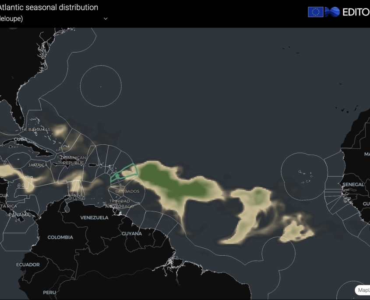Expand the region selector chevron
The height and width of the screenshot is (300, 370).
coord(106,19)
